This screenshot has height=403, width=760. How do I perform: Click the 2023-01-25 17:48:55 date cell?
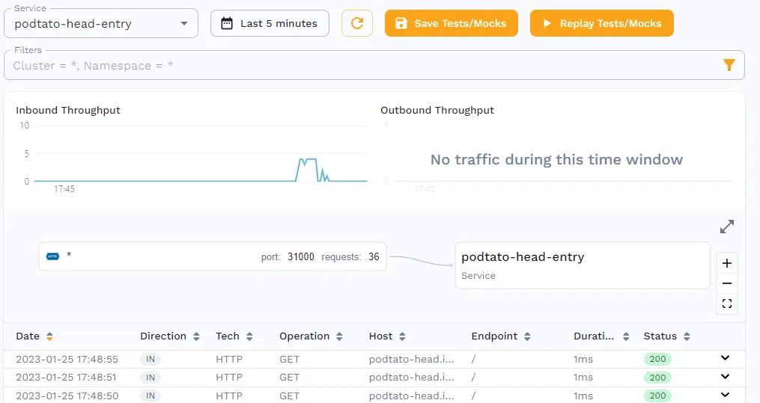click(67, 359)
